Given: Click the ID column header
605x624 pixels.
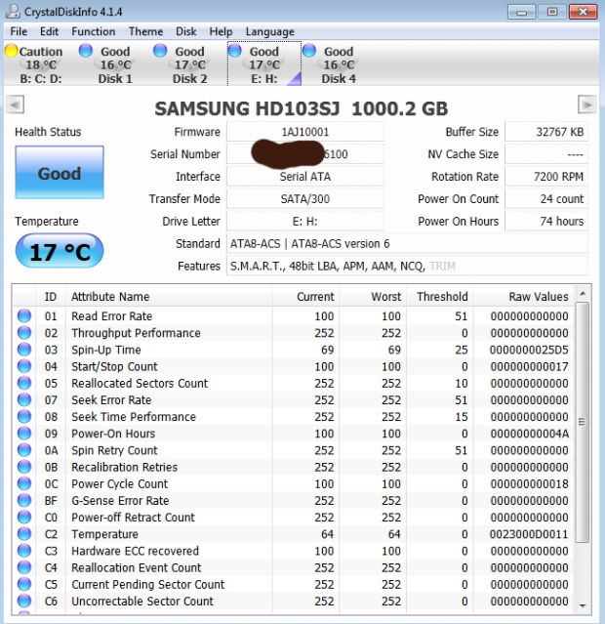Looking at the screenshot, I should click(51, 296).
